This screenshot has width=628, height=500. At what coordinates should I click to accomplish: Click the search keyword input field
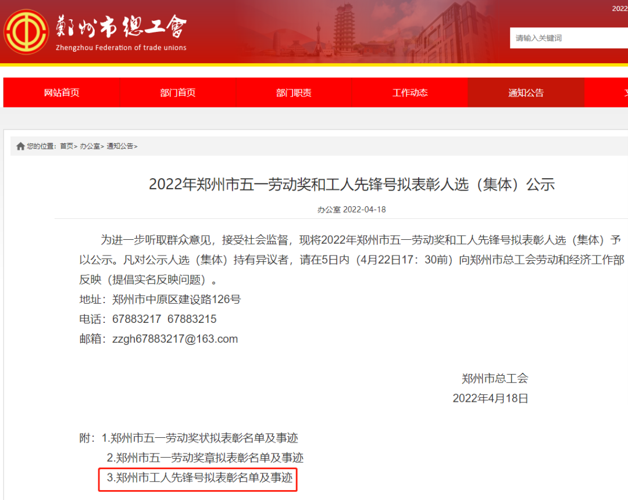click(567, 38)
